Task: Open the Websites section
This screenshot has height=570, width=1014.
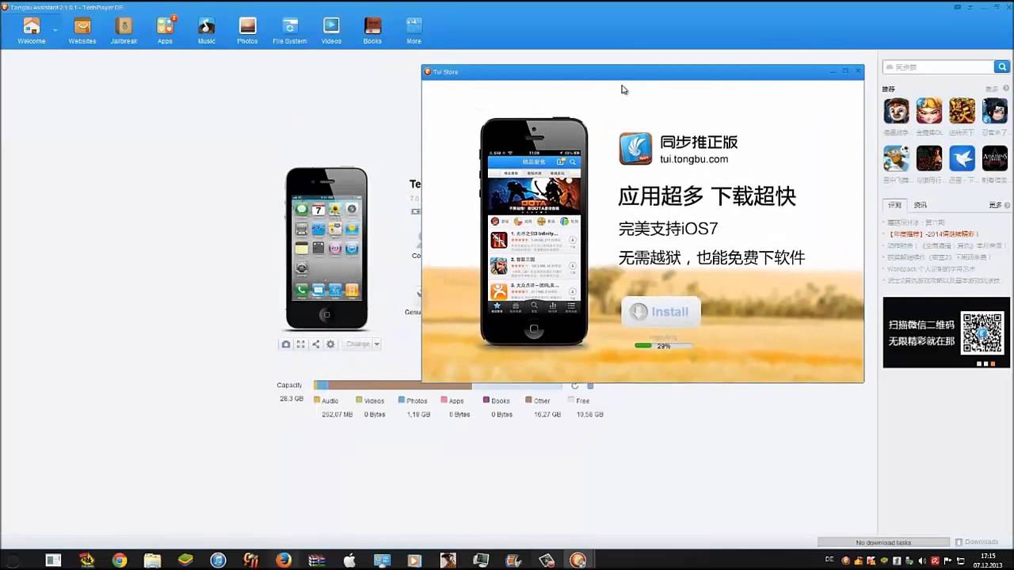Action: [82, 30]
